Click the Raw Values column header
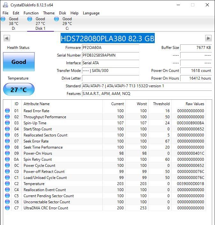The height and width of the screenshot is (225, 215). click(189, 104)
